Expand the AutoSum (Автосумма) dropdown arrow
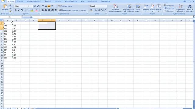Image resolution: width=195 pixels, height=109 pixels. tap(175, 5)
